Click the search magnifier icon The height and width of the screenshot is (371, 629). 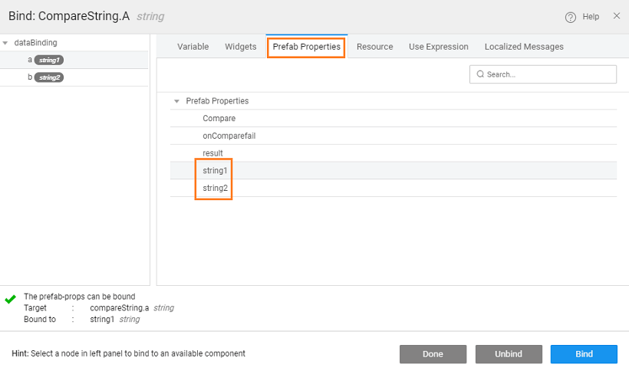click(480, 74)
